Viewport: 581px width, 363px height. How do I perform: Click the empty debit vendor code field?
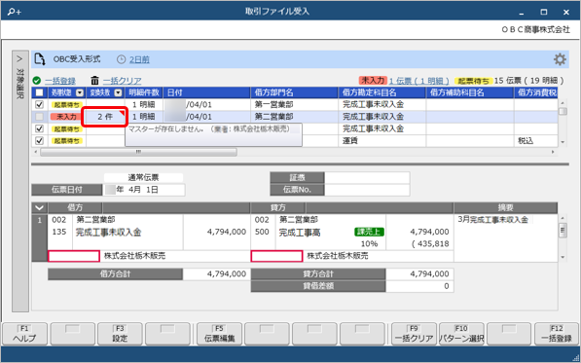click(74, 256)
